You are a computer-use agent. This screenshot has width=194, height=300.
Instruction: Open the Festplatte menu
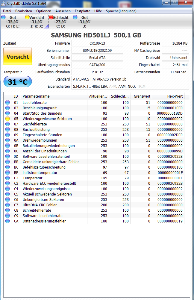coord(82,11)
